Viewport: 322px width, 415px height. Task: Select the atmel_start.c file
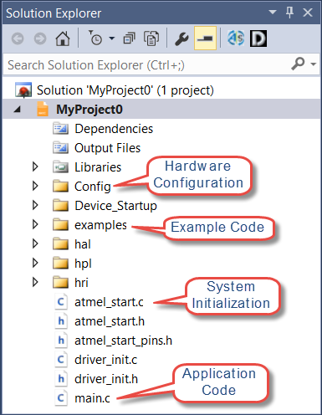click(x=109, y=302)
